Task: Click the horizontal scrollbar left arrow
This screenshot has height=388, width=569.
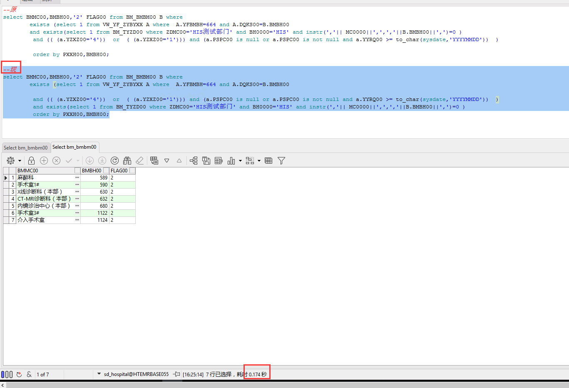Action: (2, 385)
